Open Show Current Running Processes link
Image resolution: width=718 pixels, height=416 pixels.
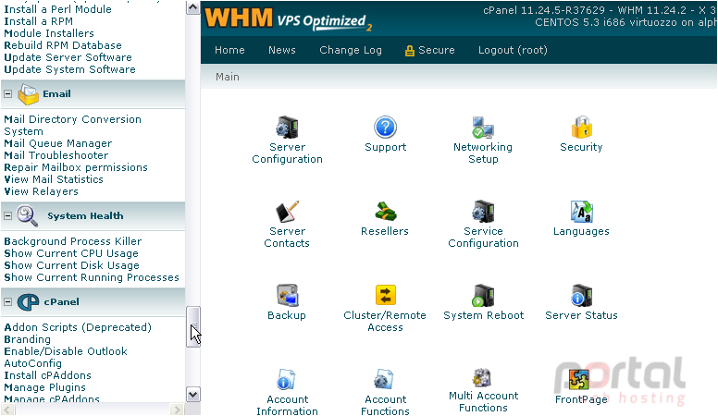pos(91,277)
